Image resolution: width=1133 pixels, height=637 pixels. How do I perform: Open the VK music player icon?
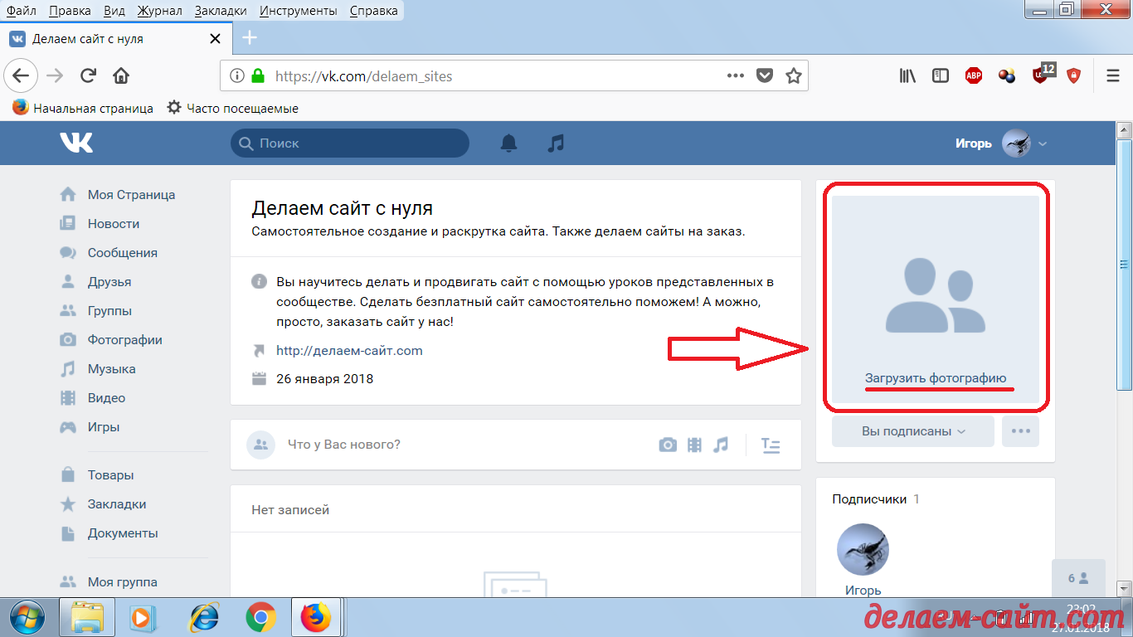pos(556,143)
